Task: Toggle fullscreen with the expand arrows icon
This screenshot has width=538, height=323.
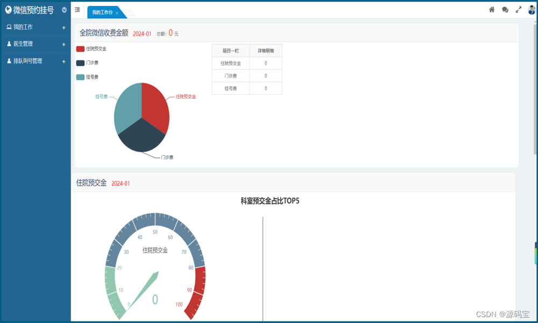Action: pyautogui.click(x=519, y=10)
